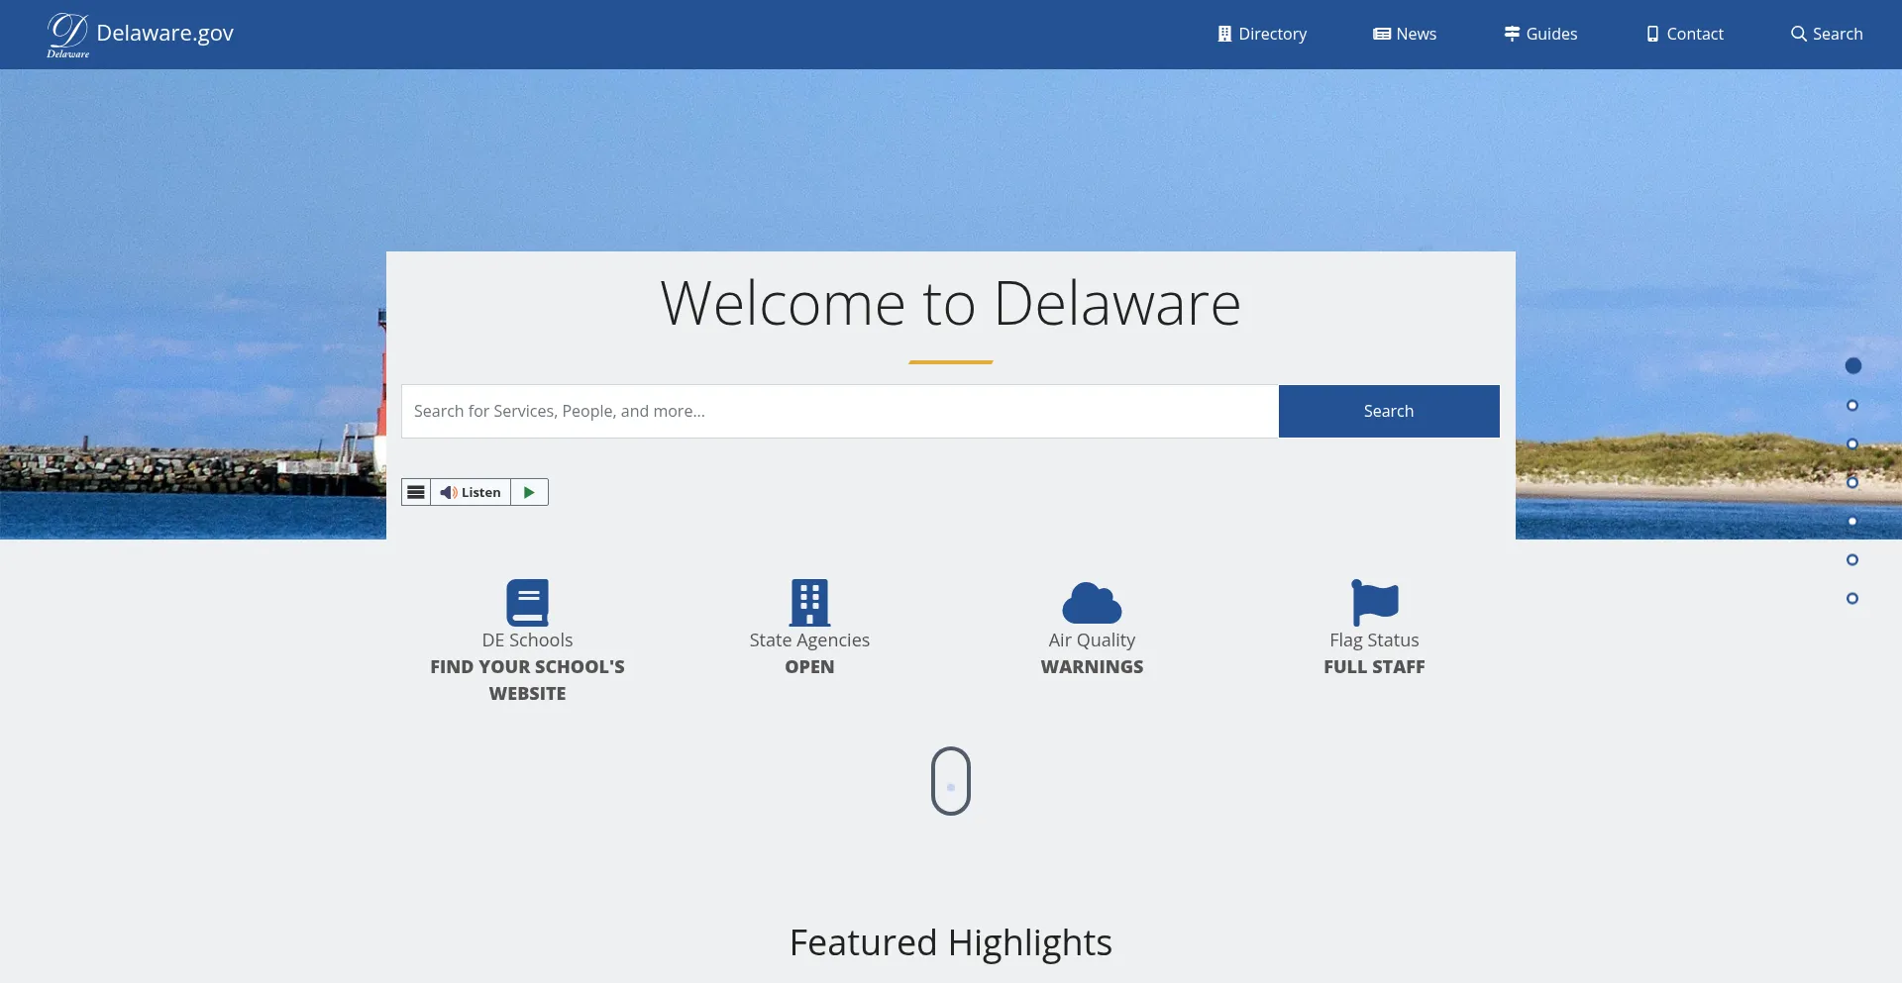Image resolution: width=1902 pixels, height=983 pixels.
Task: Open the Guides menu
Action: 1540,34
